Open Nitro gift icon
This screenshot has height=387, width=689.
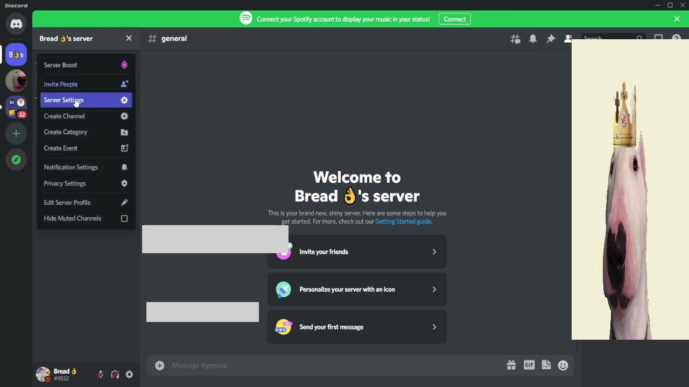coord(511,365)
